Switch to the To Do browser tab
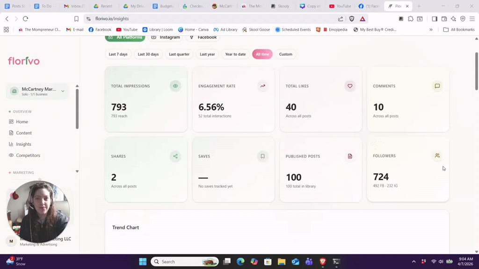This screenshot has height=269, width=479. tap(44, 6)
